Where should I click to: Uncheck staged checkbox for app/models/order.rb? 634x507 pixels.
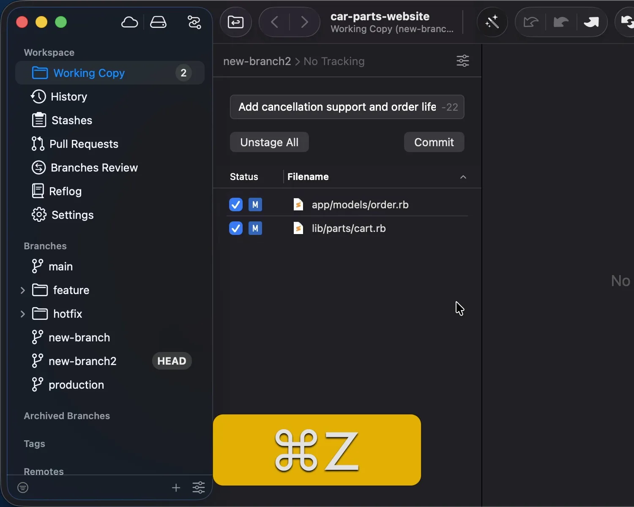pos(236,204)
